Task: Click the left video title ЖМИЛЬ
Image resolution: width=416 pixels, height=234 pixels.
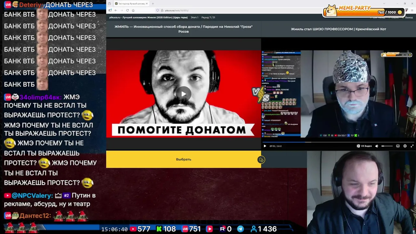Action: [x=184, y=29]
